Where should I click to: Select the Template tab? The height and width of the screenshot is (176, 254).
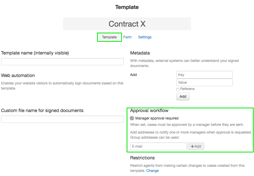109,37
